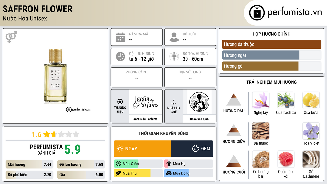Click the Giá 6.00 score bar
The image size is (327, 184).
pyautogui.click(x=81, y=175)
